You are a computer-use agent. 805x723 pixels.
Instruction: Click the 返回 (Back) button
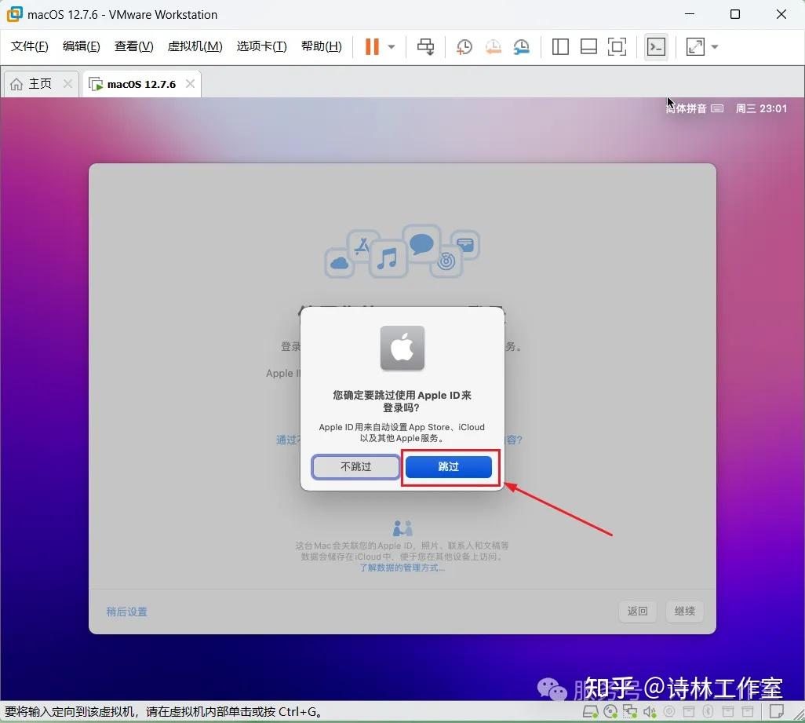click(x=638, y=611)
